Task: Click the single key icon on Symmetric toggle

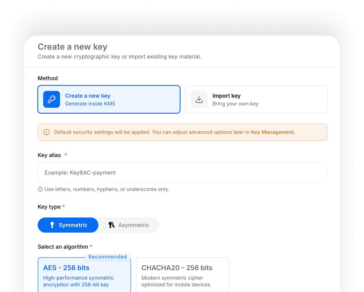Action: point(52,225)
